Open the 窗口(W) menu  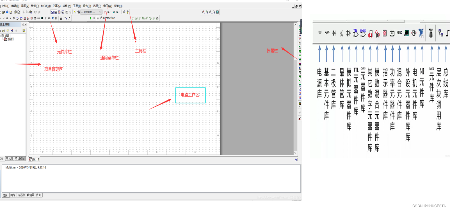(107, 6)
